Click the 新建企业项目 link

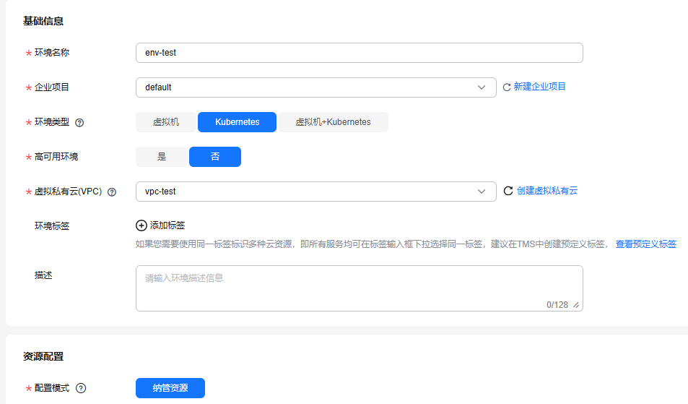pos(540,87)
